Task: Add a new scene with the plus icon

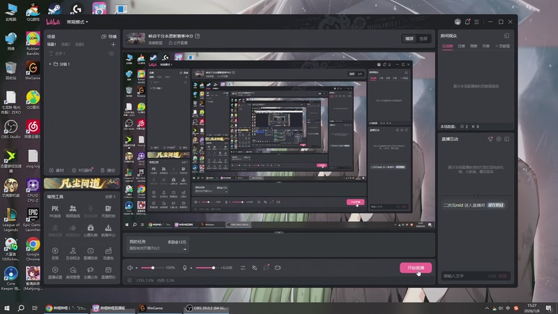Action: point(113,45)
